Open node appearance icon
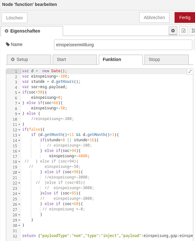The width and height of the screenshot is (195, 241). click(193, 30)
